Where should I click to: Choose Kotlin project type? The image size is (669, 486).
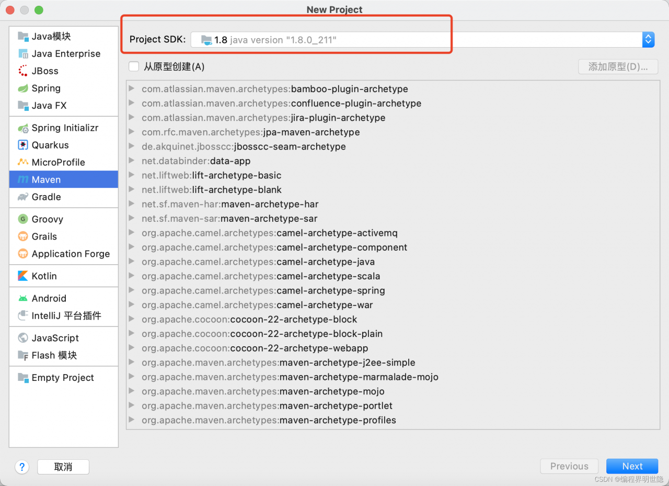64,276
